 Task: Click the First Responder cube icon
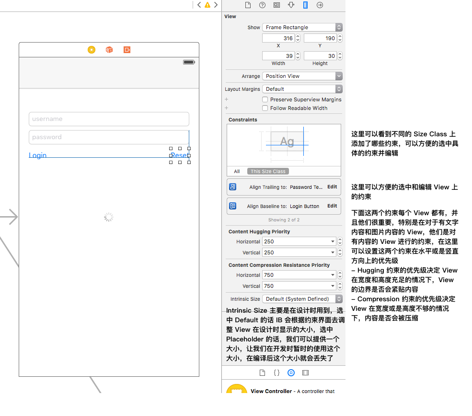click(109, 49)
